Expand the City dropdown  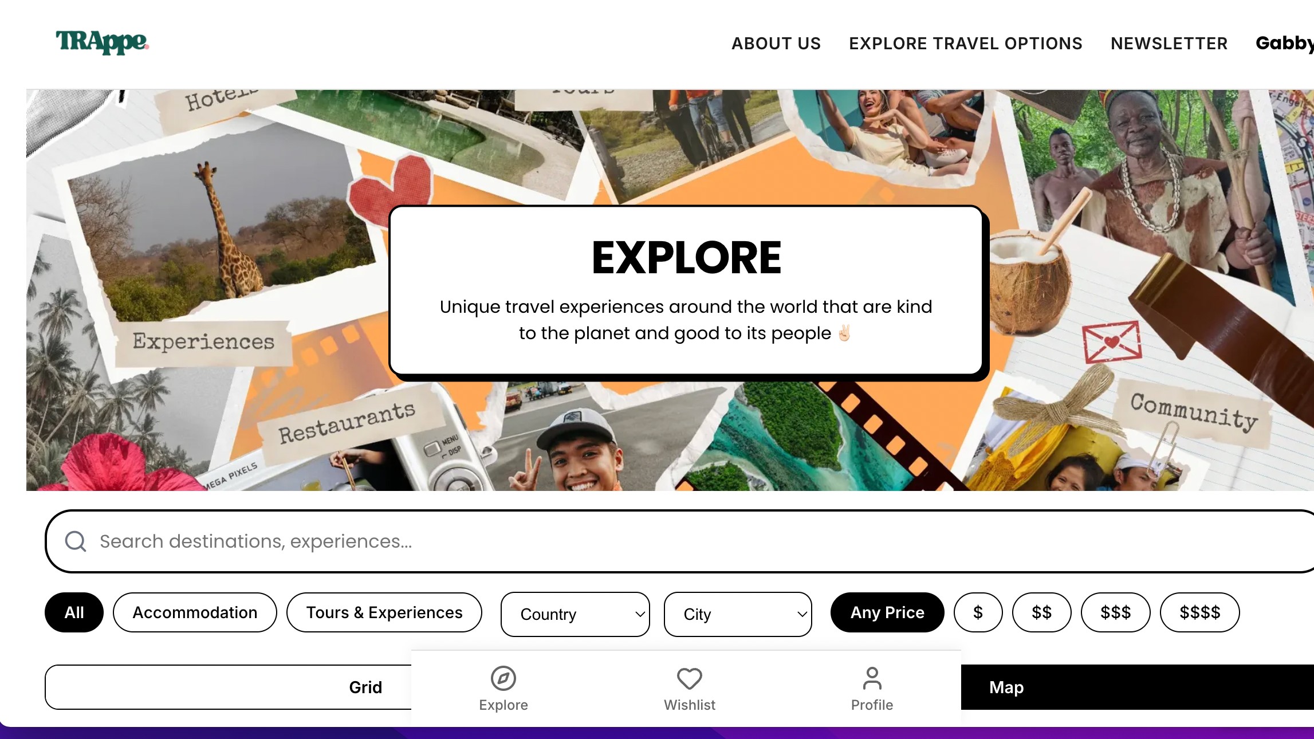point(738,614)
